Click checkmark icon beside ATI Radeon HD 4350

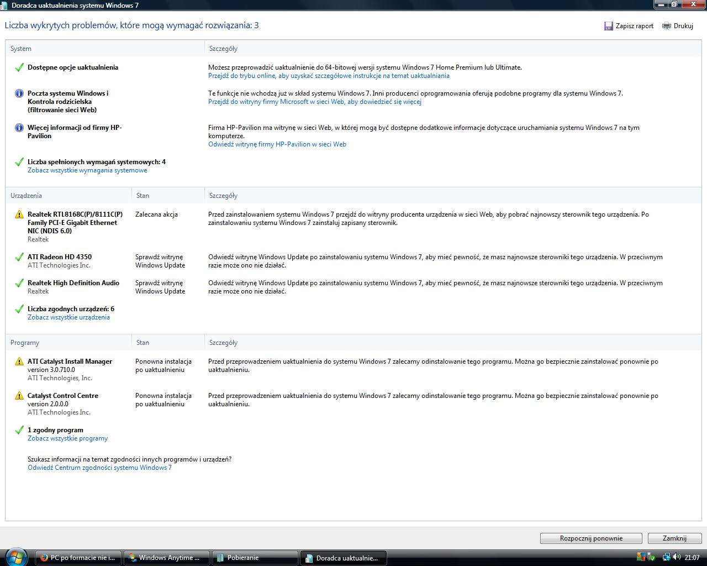point(19,257)
